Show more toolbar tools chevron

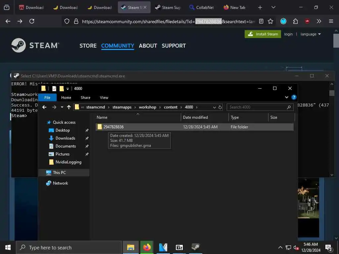pos(319,21)
